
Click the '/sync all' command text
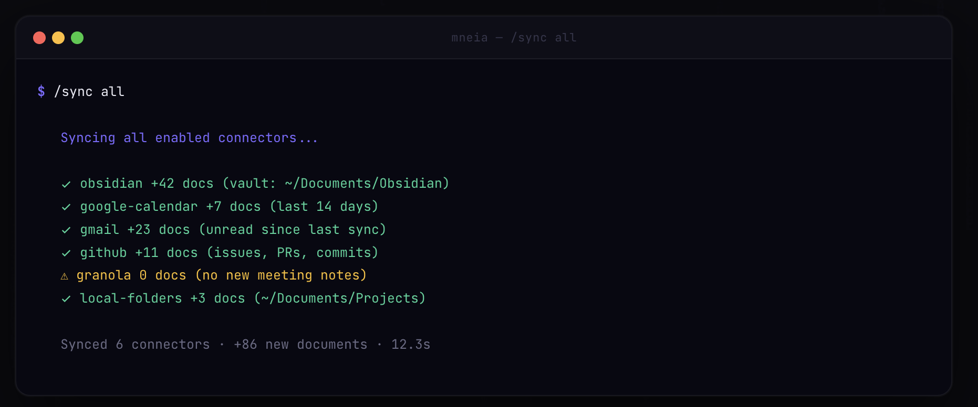point(89,92)
